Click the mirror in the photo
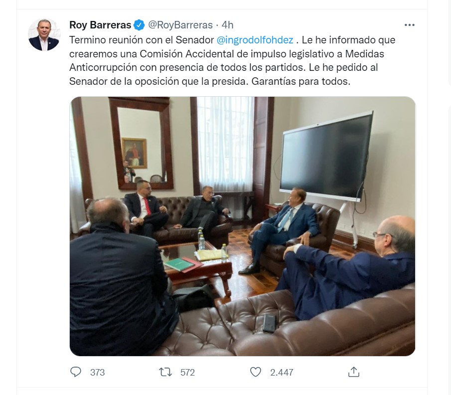This screenshot has width=451, height=395. click(142, 143)
